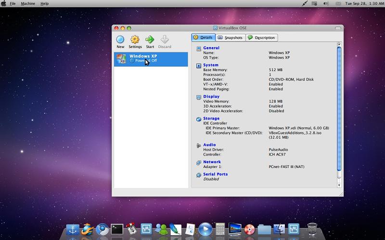Viewport: 385px width, 240px height.
Task: Click the New virtual machine icon
Action: tap(120, 40)
